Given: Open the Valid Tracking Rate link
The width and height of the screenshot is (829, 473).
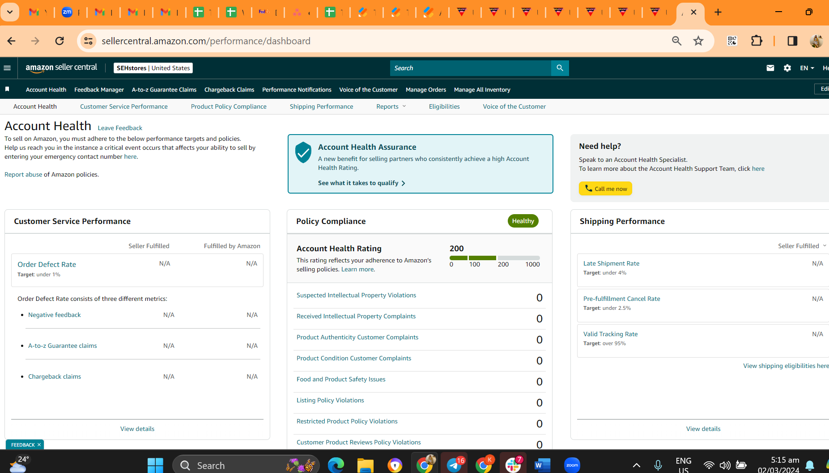Looking at the screenshot, I should (610, 334).
